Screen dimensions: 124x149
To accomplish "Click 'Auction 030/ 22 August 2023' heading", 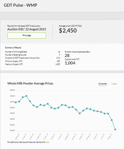I will pyautogui.click(x=27, y=29).
